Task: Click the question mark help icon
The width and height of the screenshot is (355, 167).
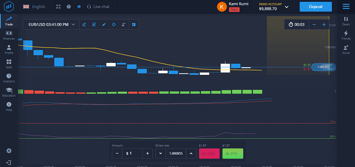Action: [69, 7]
